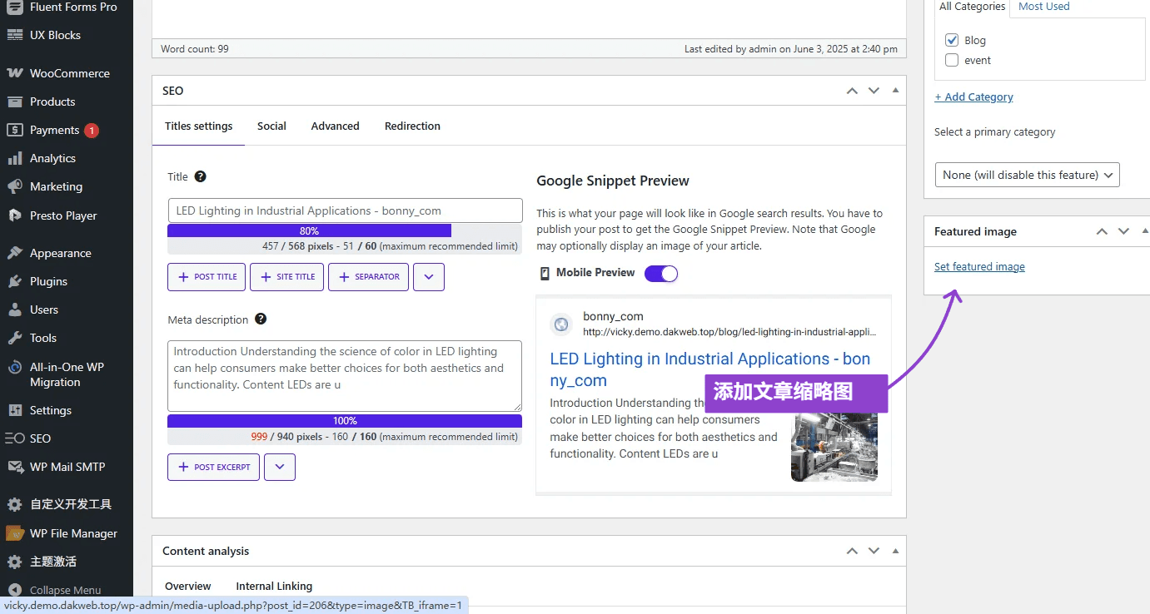The image size is (1150, 614).
Task: Expand the title tag variables dropdown
Action: coord(429,277)
